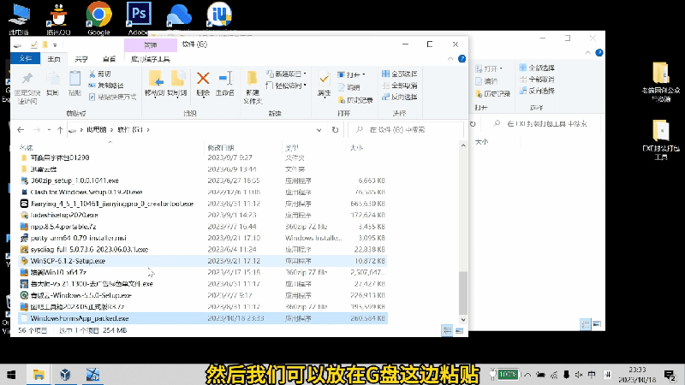
Task: Click the Rename icon in the ribbon
Action: 225,81
